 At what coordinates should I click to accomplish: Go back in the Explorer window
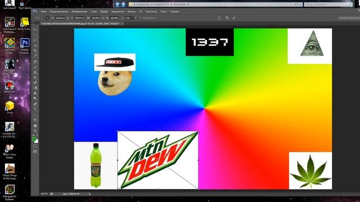118,4
